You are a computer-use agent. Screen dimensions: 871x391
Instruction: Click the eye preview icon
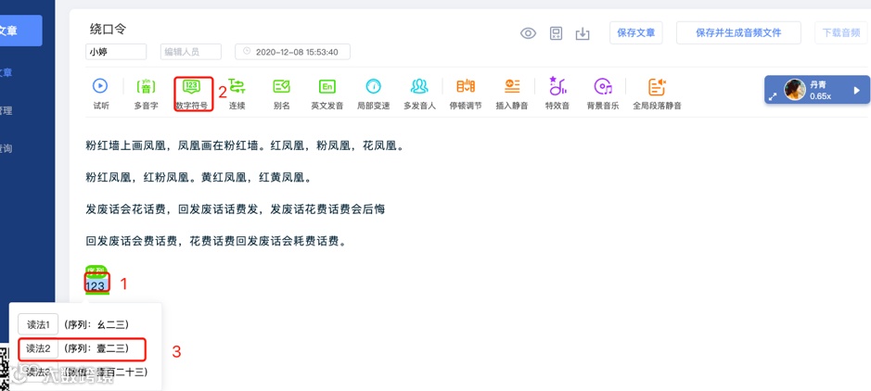528,33
